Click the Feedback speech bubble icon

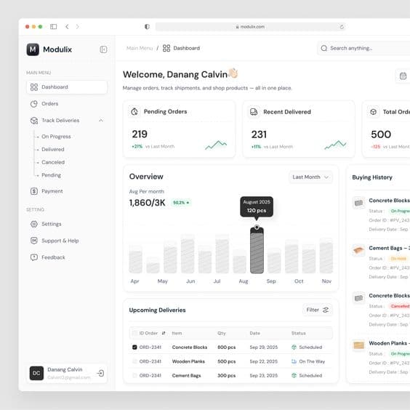coord(34,257)
